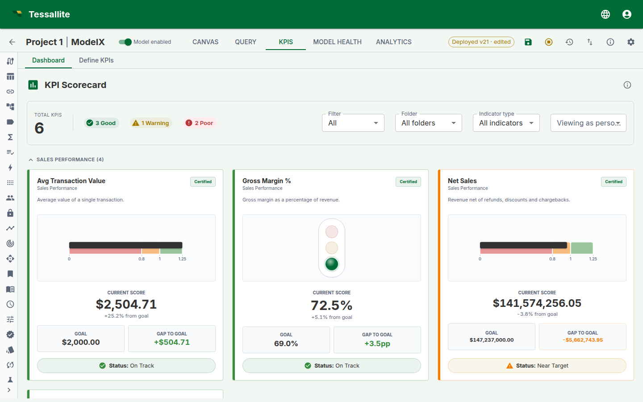This screenshot has width=643, height=402.
Task: Open the Define KPIs sub-tab
Action: (96, 60)
